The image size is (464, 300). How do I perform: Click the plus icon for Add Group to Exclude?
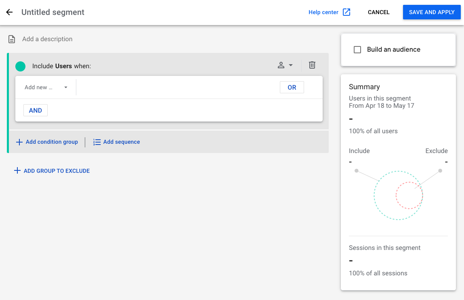[x=17, y=171]
